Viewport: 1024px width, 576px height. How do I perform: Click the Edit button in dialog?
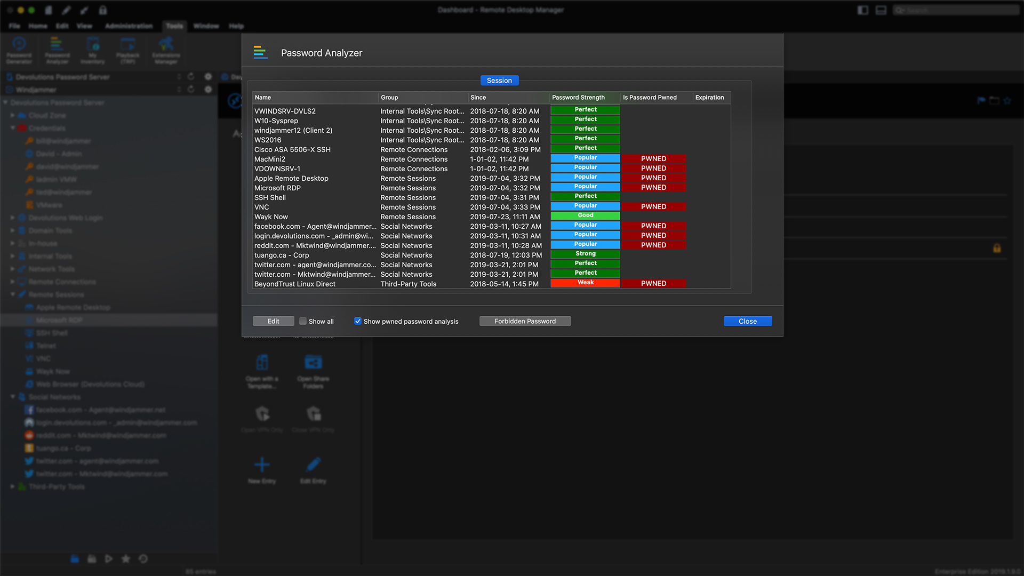point(273,321)
